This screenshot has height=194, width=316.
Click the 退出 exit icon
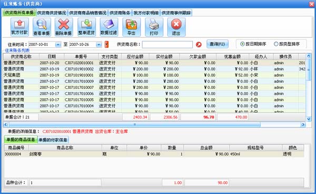coord(176,27)
